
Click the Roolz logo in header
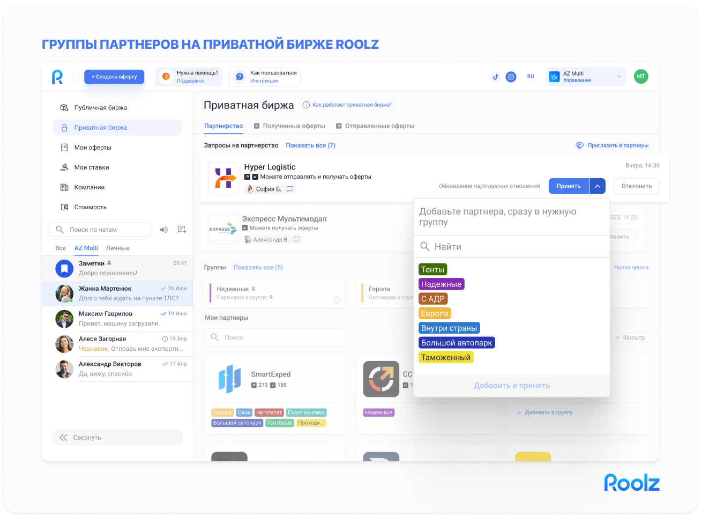point(57,77)
